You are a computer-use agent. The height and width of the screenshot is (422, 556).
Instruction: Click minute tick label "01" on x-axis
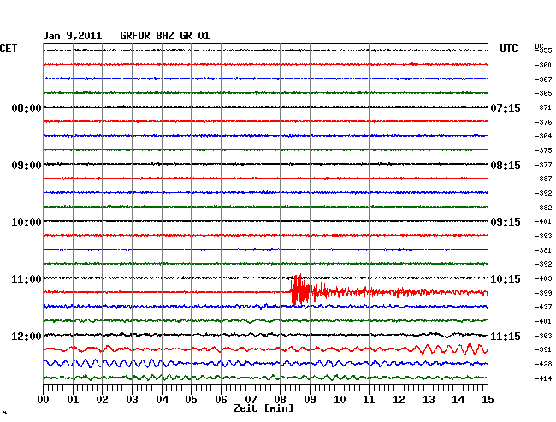click(x=73, y=400)
